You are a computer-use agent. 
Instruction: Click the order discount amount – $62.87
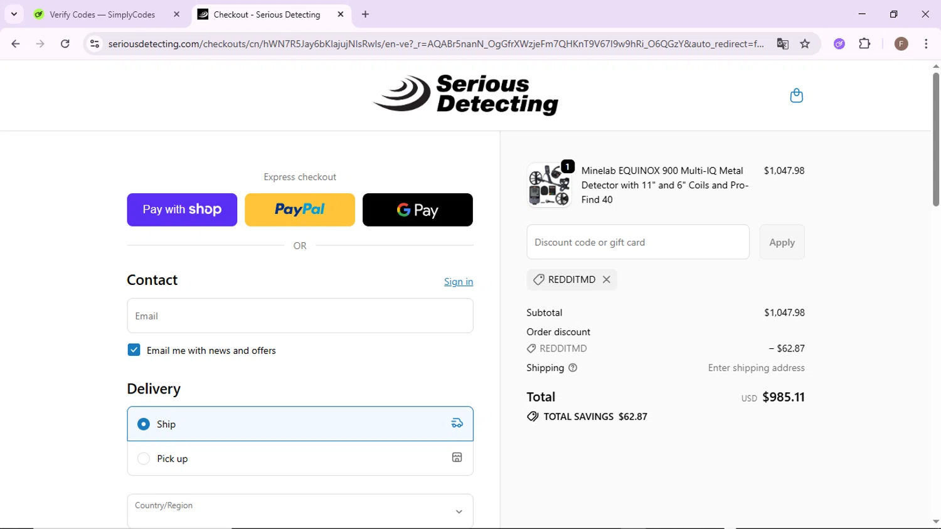787,348
